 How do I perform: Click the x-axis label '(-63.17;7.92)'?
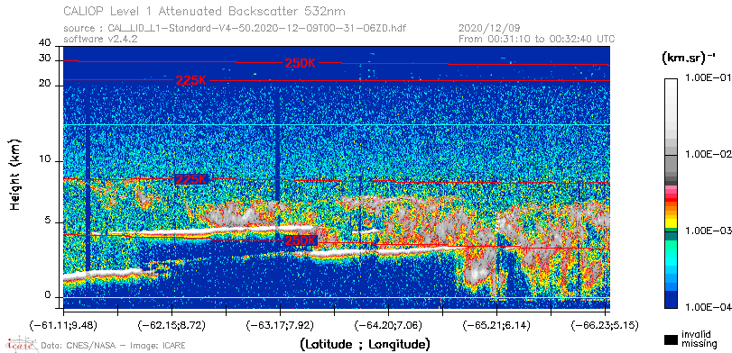pyautogui.click(x=280, y=324)
